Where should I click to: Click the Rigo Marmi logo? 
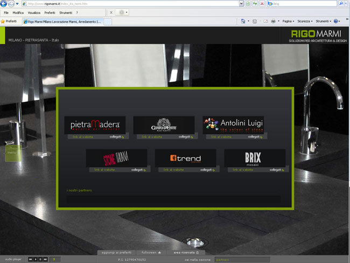click(x=318, y=36)
